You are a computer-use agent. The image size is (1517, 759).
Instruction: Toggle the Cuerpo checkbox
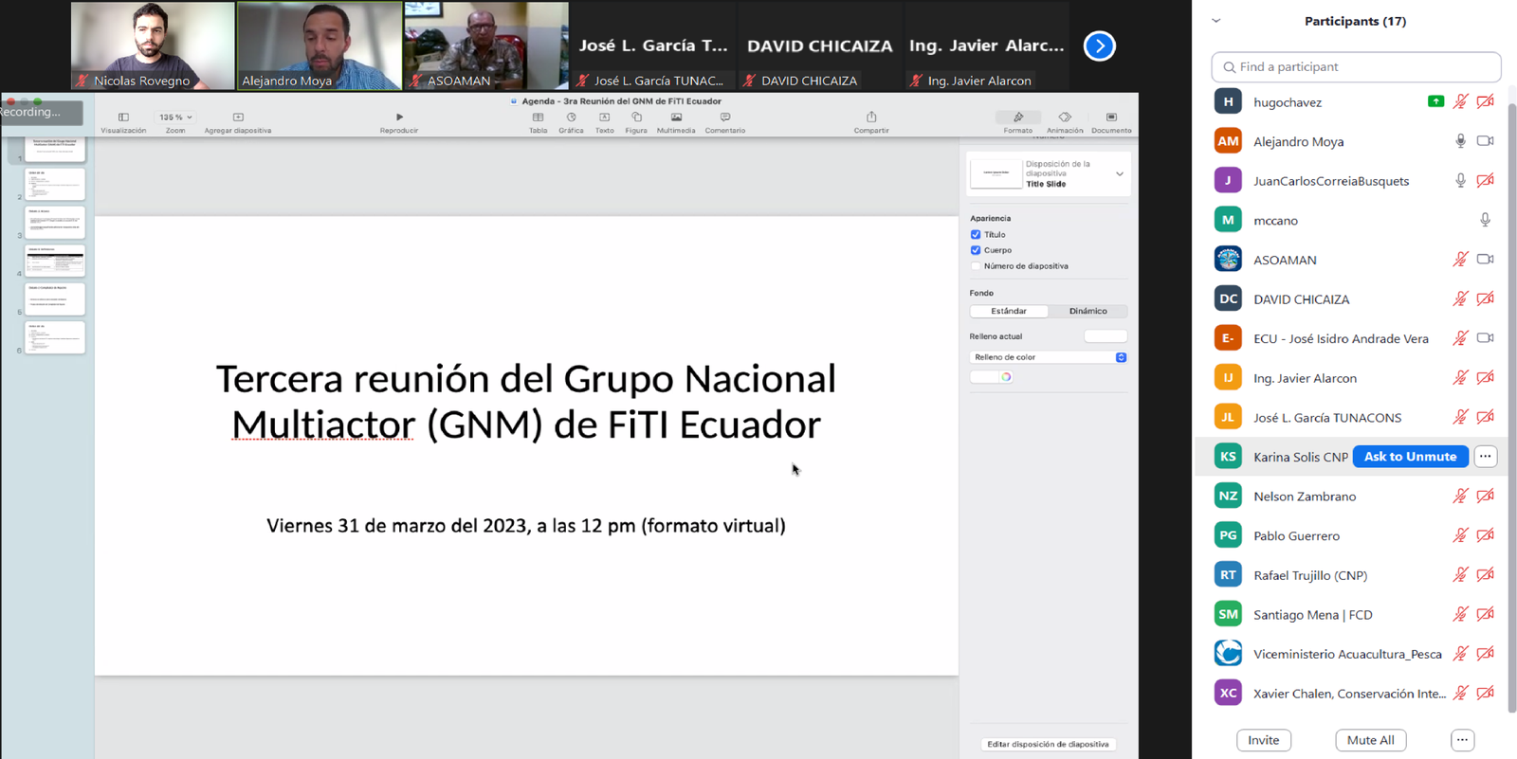coord(976,250)
